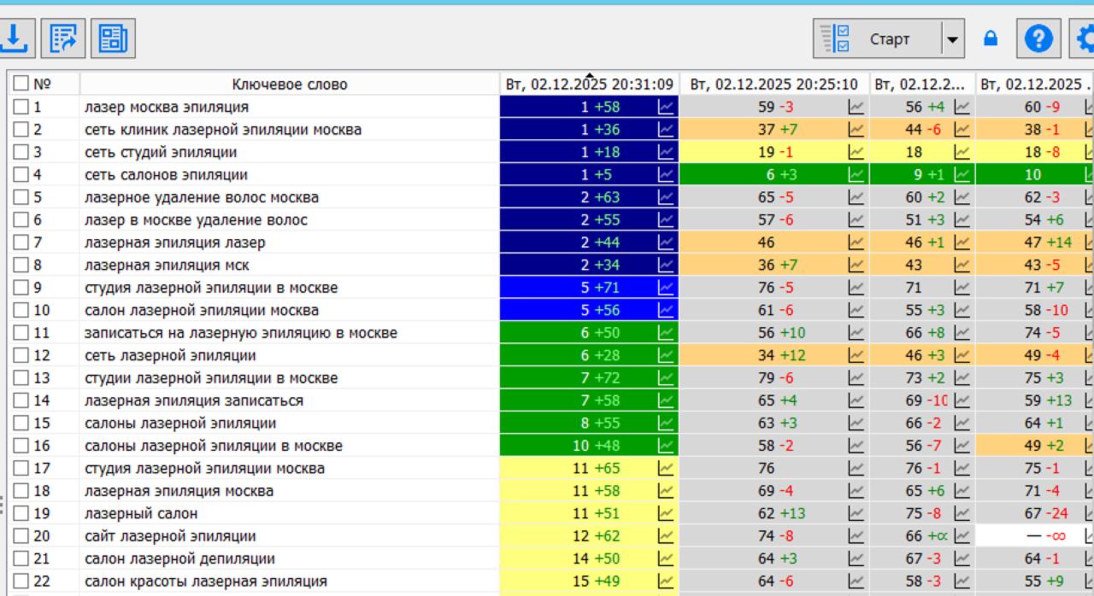The height and width of the screenshot is (596, 1094).
Task: Click the '№' column header label
Action: [x=43, y=85]
